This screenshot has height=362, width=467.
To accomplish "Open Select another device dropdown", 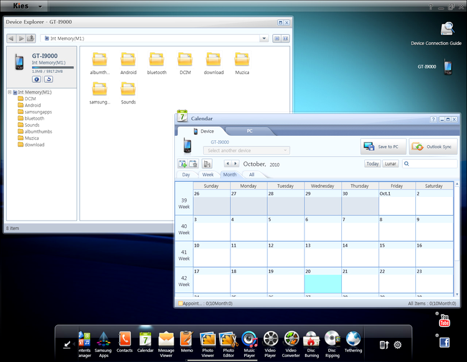I will [x=247, y=150].
